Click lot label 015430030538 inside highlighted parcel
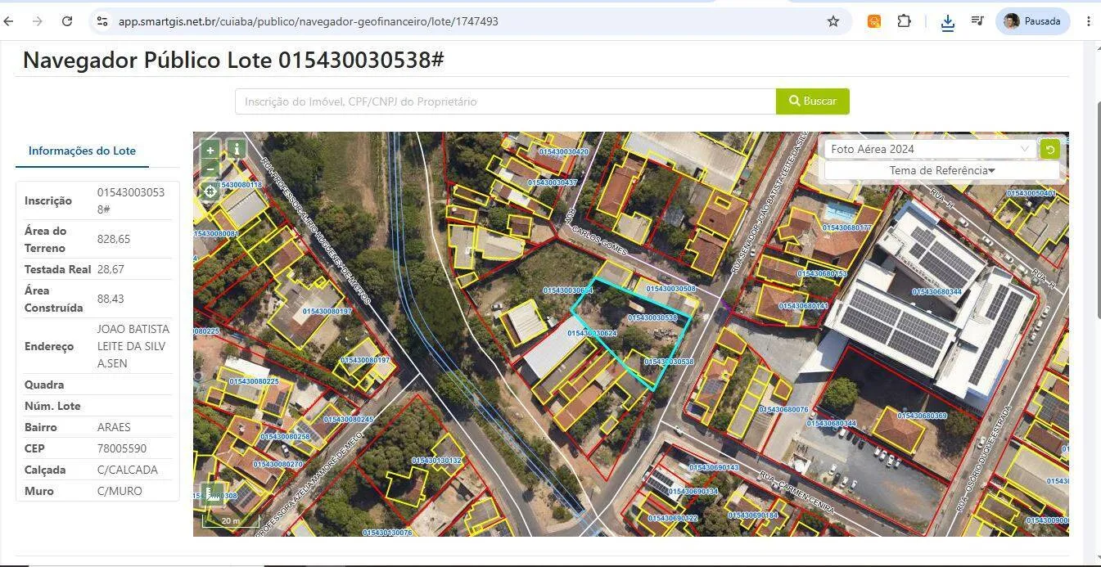 point(652,317)
